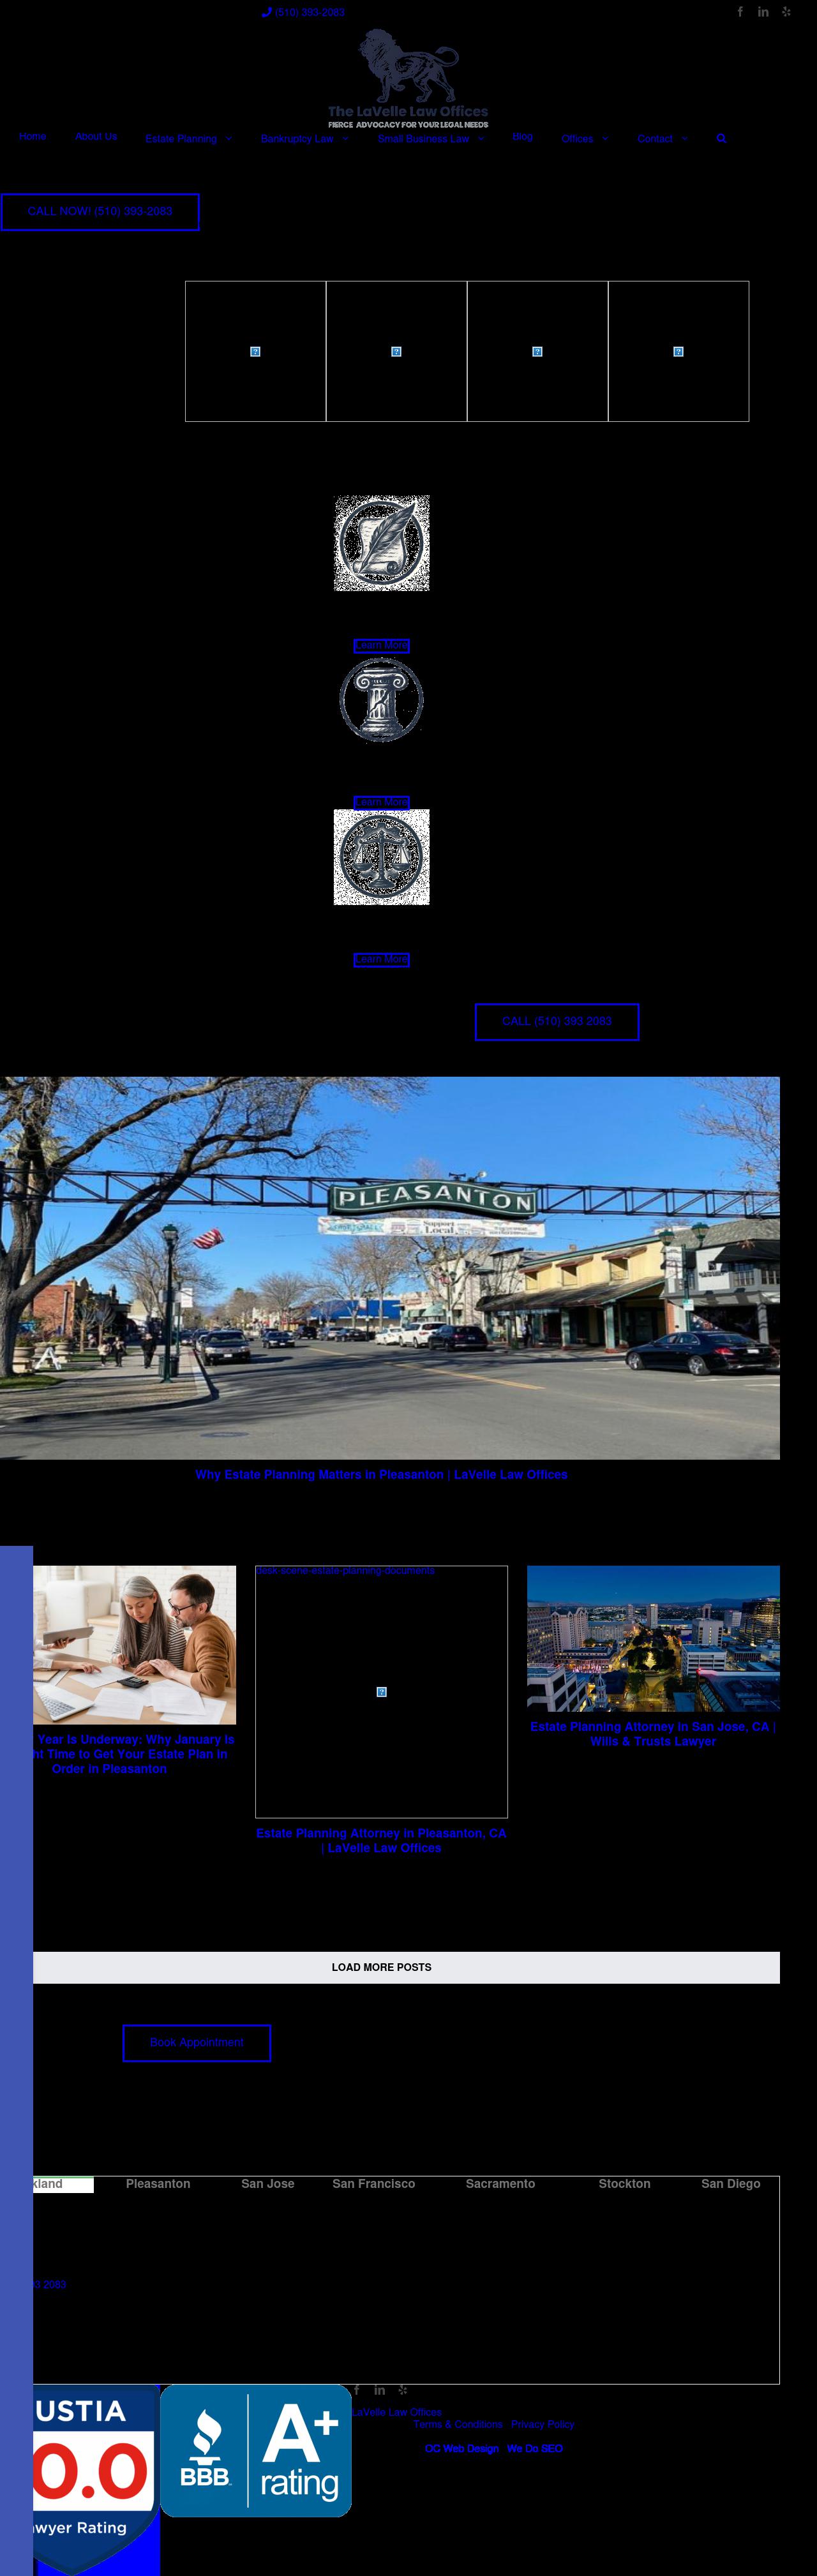Switch to the San Jose office tab
The width and height of the screenshot is (817, 2576).
coord(268,2184)
